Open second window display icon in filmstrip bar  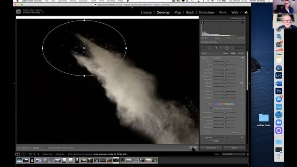pos(24,154)
